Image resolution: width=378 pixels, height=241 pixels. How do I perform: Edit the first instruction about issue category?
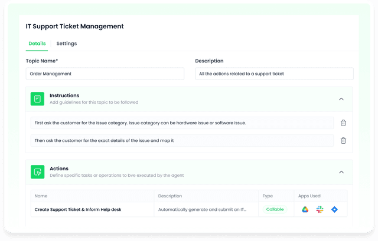click(182, 123)
